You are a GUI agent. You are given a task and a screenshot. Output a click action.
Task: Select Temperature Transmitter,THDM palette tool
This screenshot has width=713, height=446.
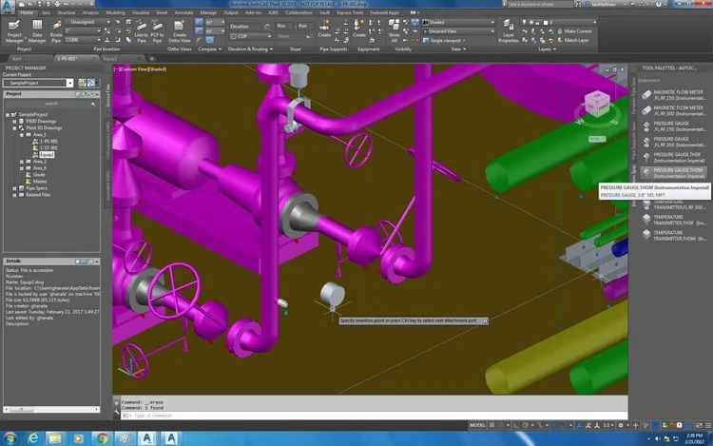click(673, 236)
